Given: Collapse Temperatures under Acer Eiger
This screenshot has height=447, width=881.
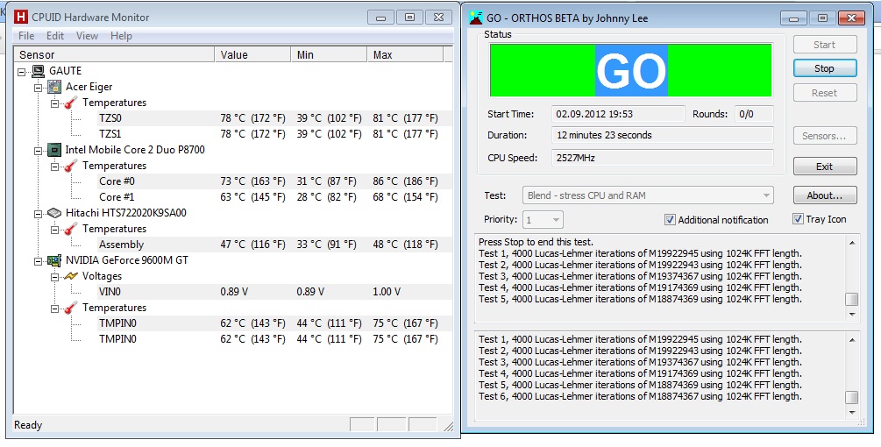Looking at the screenshot, I should click(x=55, y=103).
